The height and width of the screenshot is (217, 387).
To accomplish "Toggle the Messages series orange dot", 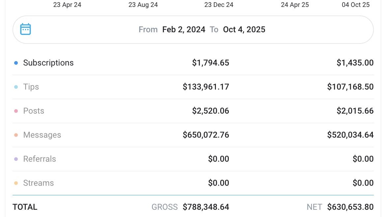I will (x=16, y=135).
